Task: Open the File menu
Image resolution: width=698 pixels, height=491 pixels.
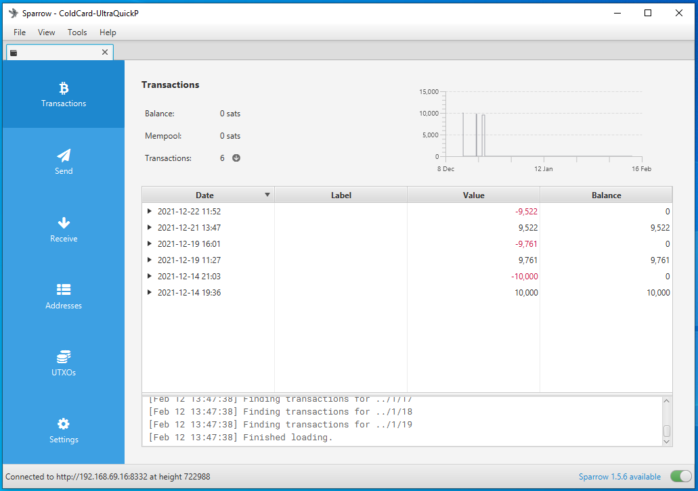Action: tap(20, 32)
